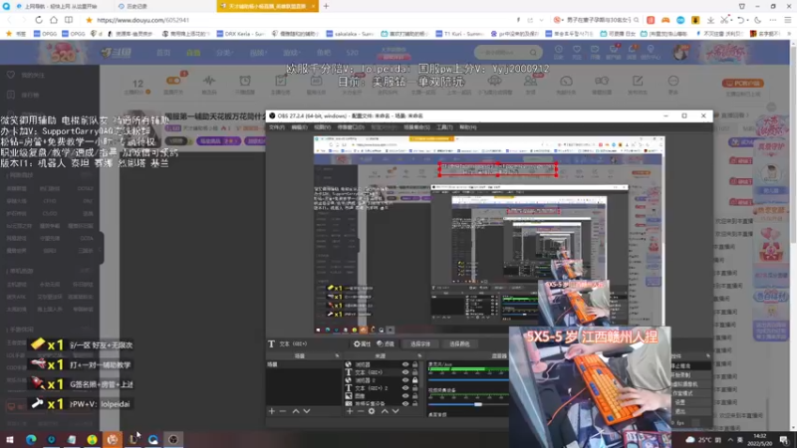Hide the 视频采集设备 source eye icon

click(405, 403)
